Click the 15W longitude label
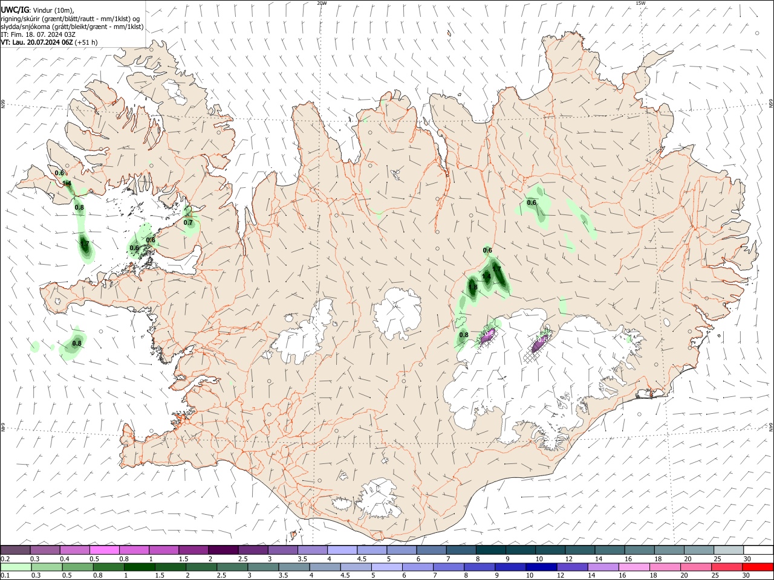Image resolution: width=774 pixels, height=580 pixels. point(640,3)
